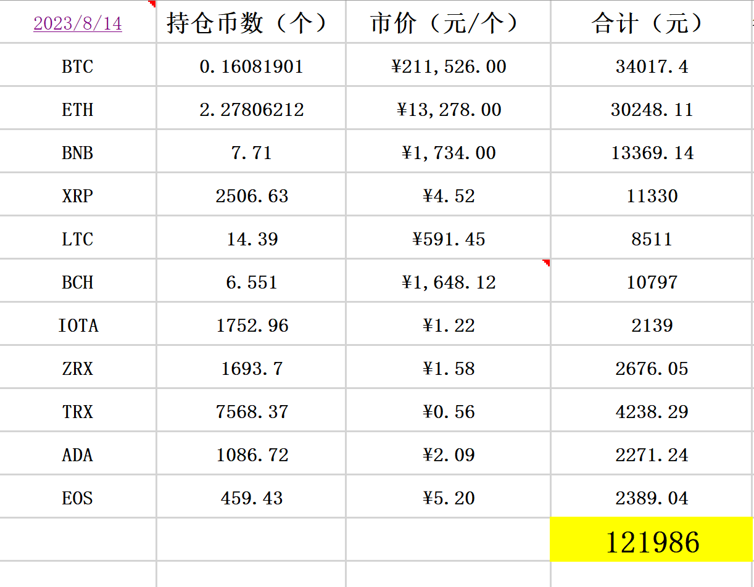Click the BTC row label cell

78,65
